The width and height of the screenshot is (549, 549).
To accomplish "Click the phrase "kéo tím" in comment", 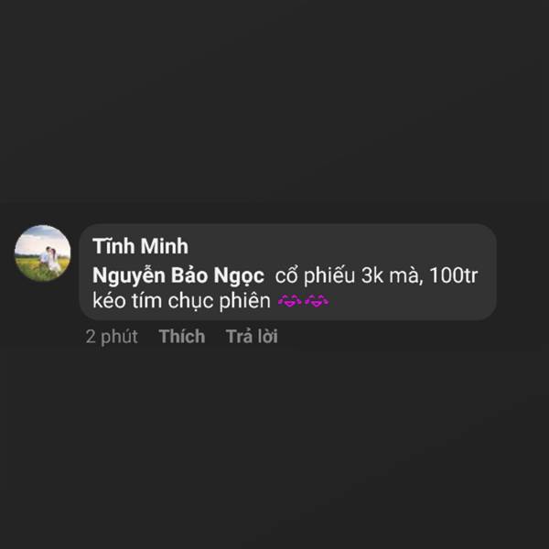I will (127, 301).
